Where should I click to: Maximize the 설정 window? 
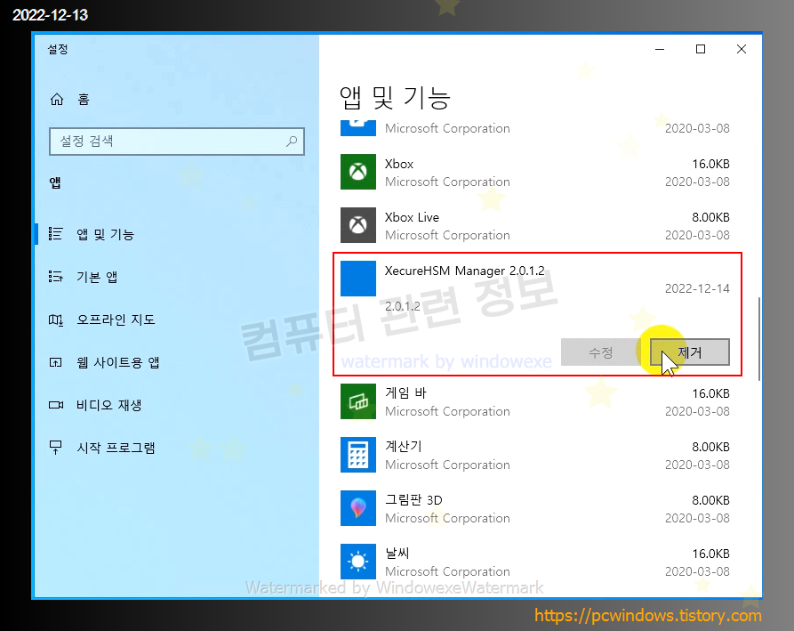pyautogui.click(x=701, y=49)
